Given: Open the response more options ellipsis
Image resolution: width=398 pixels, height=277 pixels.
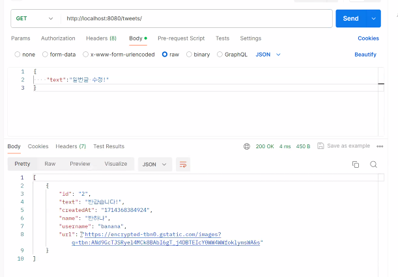Looking at the screenshot, I should pos(380,146).
